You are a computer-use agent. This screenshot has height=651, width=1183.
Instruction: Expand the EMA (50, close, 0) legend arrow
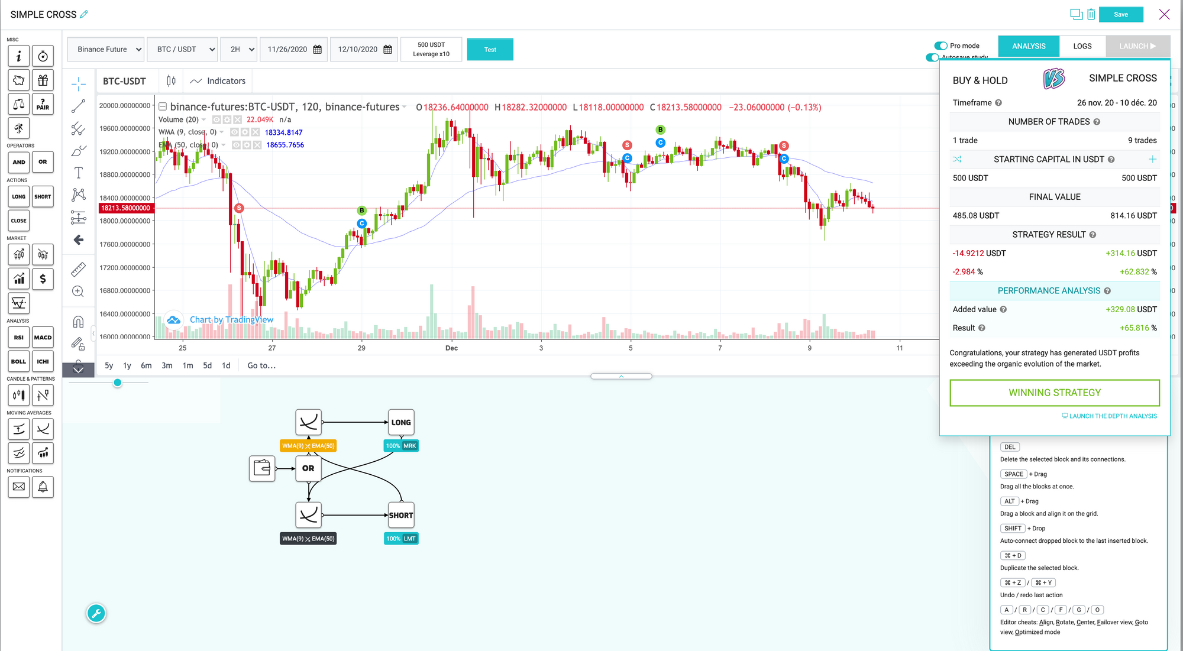224,145
